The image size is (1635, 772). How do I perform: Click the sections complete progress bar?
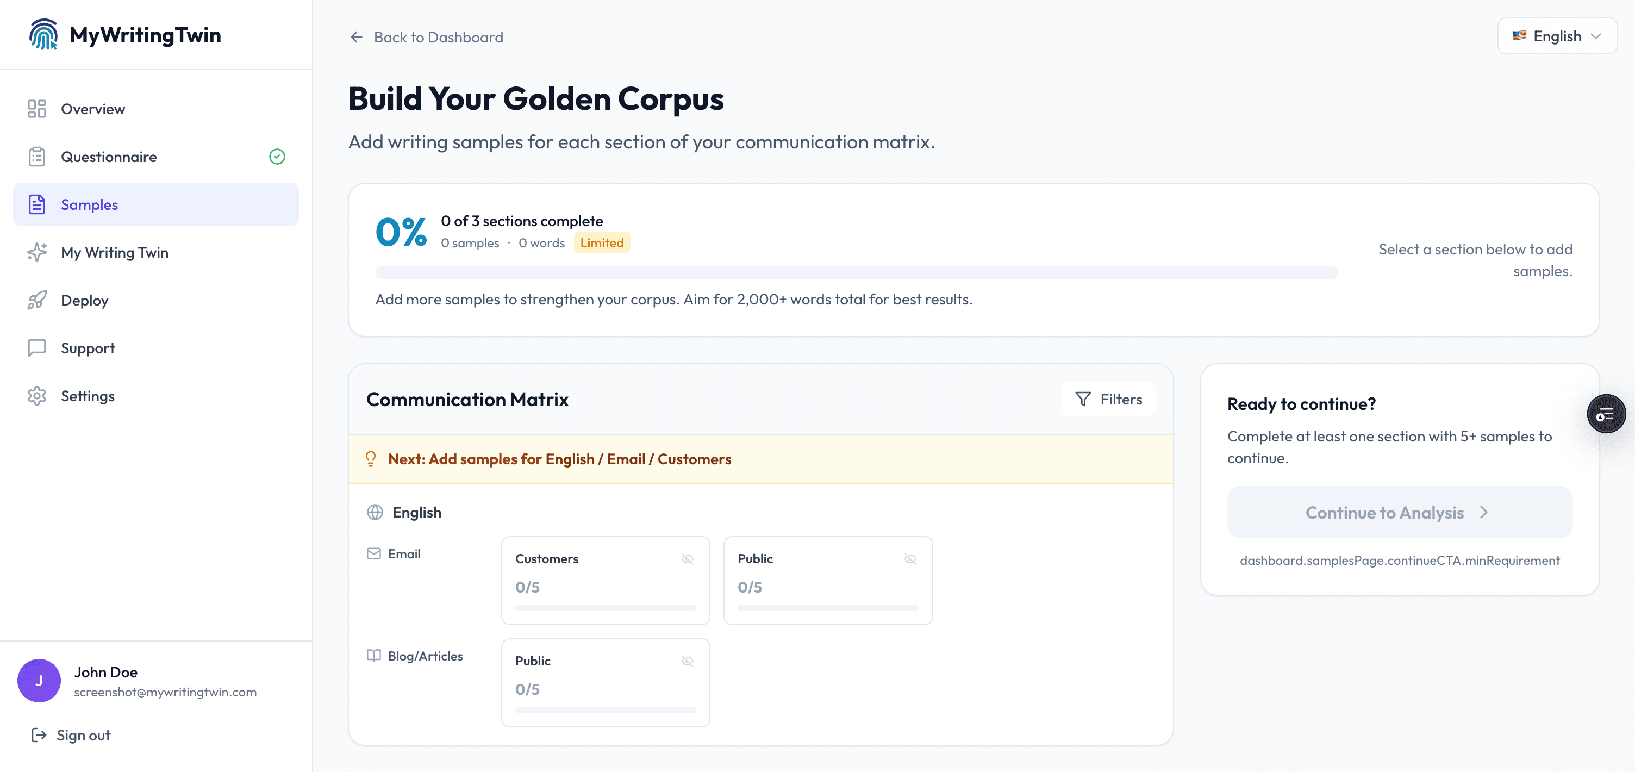pos(856,273)
